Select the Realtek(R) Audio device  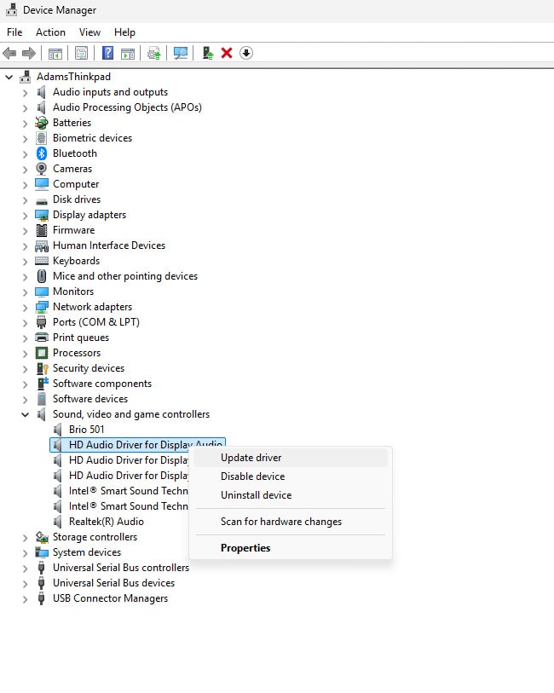(106, 522)
